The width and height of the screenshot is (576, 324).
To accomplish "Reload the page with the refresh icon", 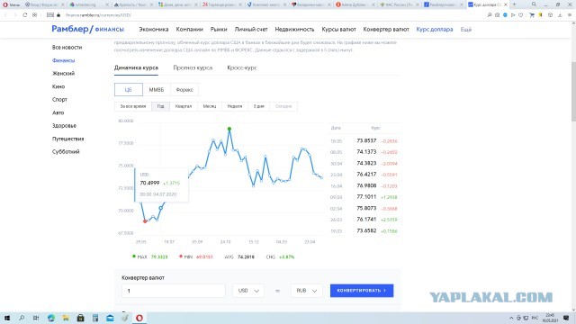I will [25, 15].
